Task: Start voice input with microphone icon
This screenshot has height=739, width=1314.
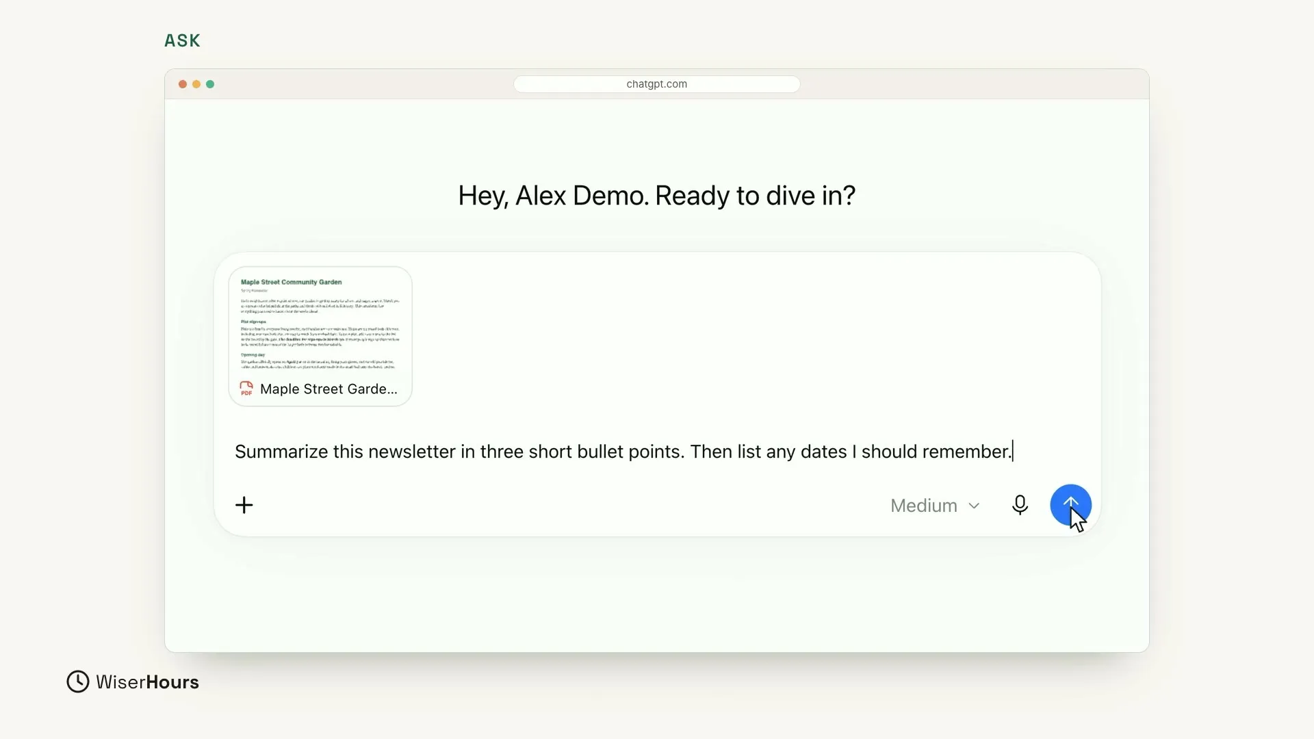Action: pyautogui.click(x=1020, y=505)
